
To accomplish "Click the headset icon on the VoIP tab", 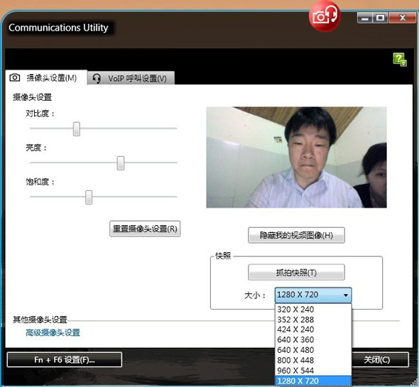I will click(x=97, y=79).
